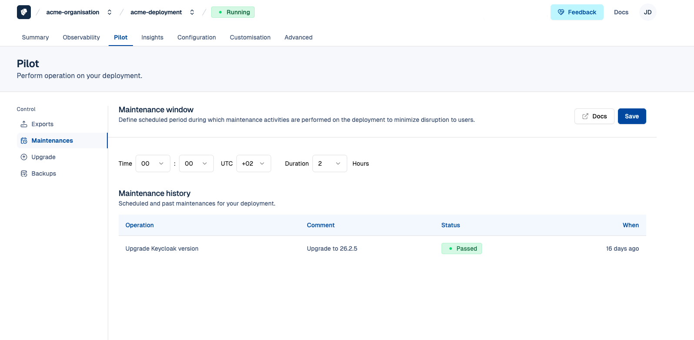Select the Pilot tab

pyautogui.click(x=121, y=37)
